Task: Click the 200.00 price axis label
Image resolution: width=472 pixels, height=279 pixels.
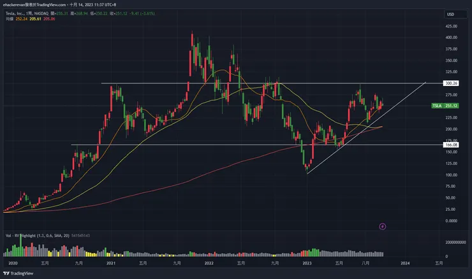Action: tap(451, 129)
